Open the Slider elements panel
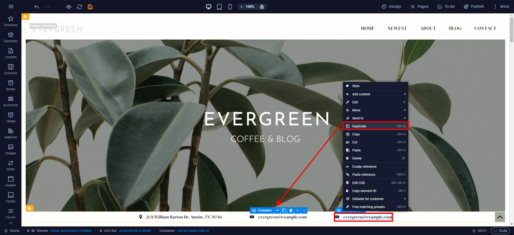The width and height of the screenshot is (514, 235). [x=11, y=166]
